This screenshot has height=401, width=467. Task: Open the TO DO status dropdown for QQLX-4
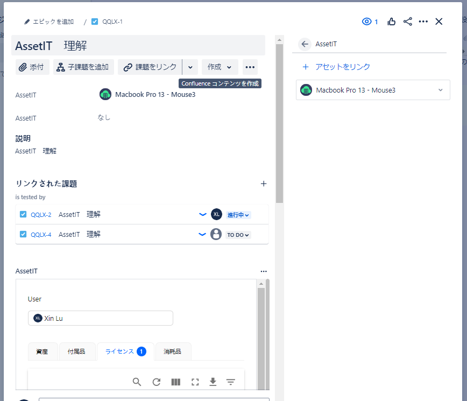tap(238, 235)
